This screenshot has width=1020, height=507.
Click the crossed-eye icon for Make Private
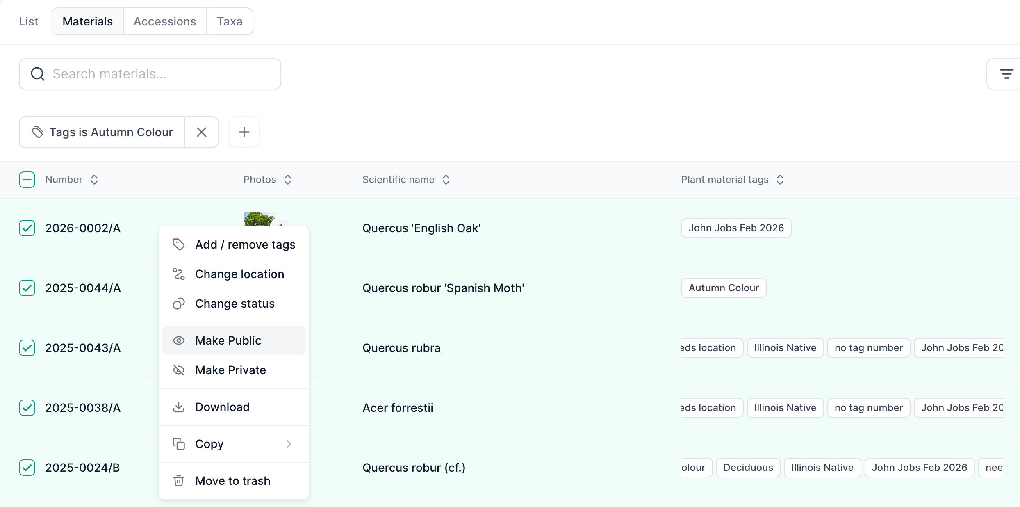(178, 370)
